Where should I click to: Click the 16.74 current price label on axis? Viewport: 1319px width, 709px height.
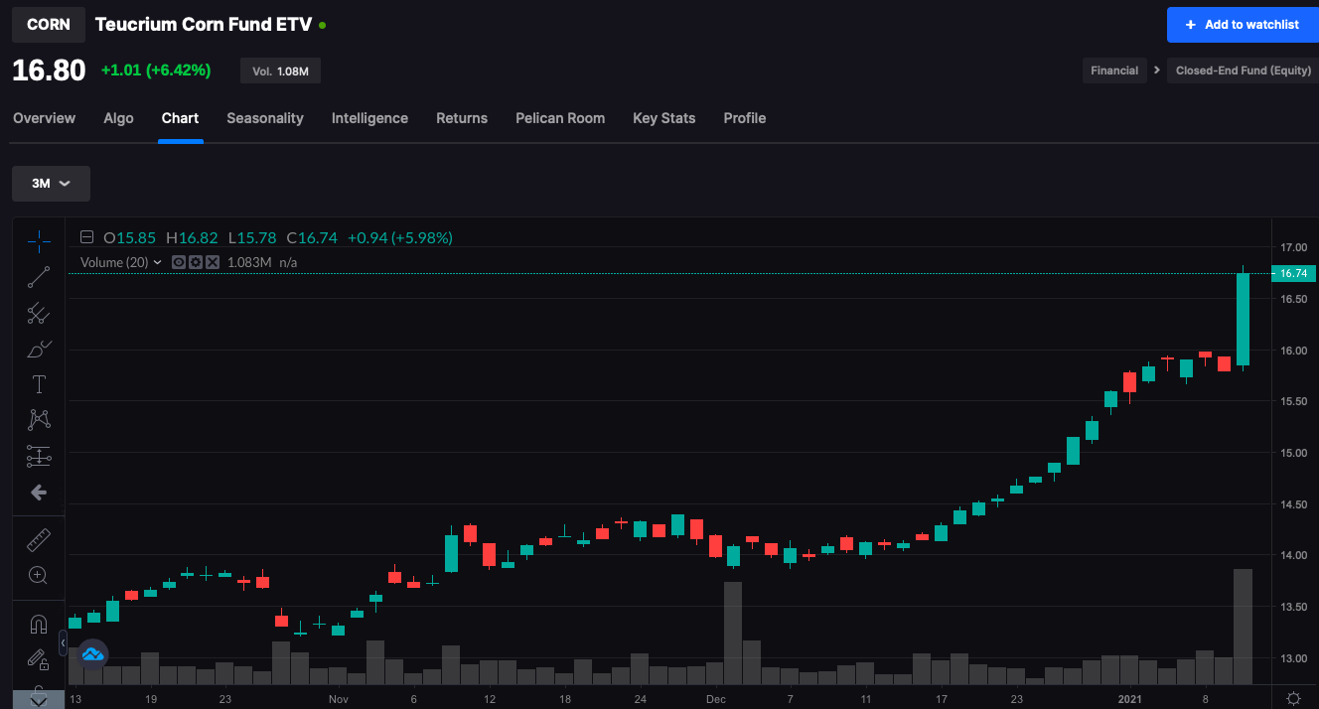tap(1292, 273)
